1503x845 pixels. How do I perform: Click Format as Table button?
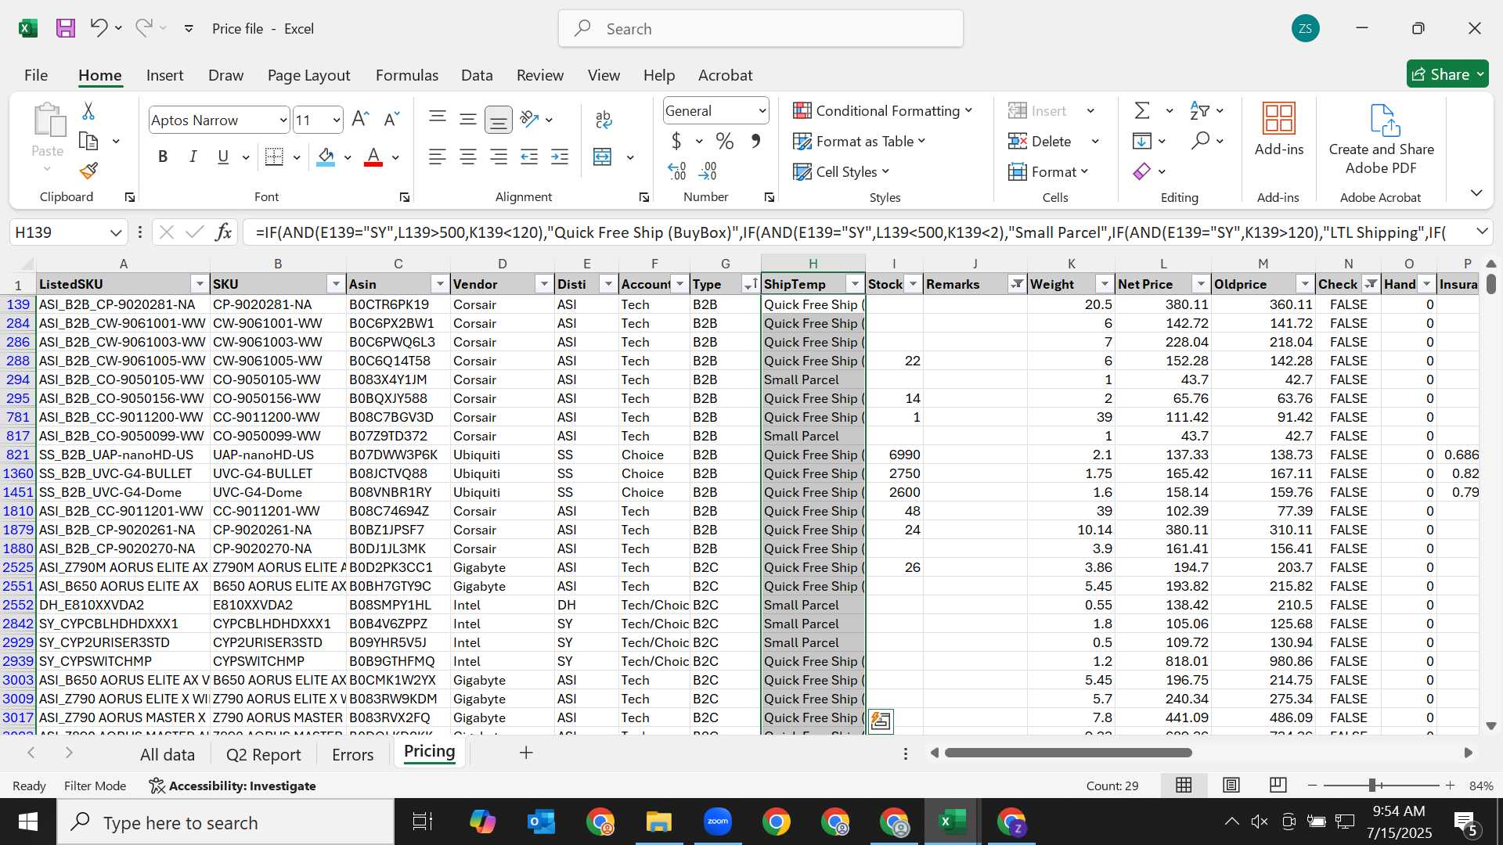pos(859,142)
